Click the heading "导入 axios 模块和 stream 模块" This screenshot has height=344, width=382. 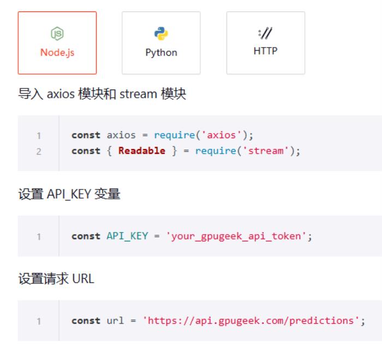(x=103, y=94)
